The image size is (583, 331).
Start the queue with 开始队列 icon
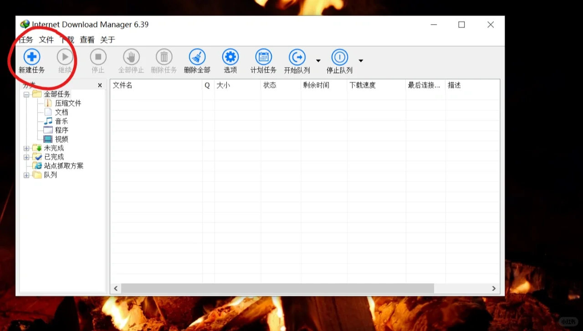click(x=297, y=57)
